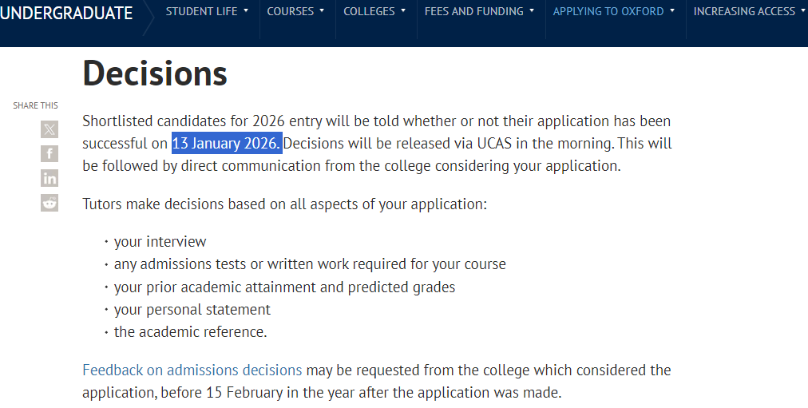Viewport: 808px width, 408px height.
Task: Click the Share This label
Action: [x=35, y=105]
